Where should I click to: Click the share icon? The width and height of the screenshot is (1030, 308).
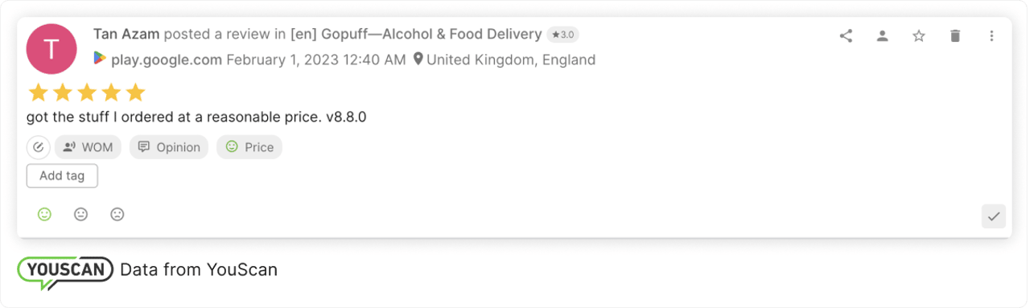click(x=846, y=35)
